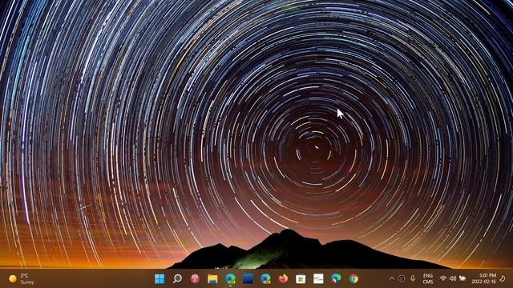The width and height of the screenshot is (513, 288).
Task: Open File Explorer from the taskbar
Action: tap(212, 279)
